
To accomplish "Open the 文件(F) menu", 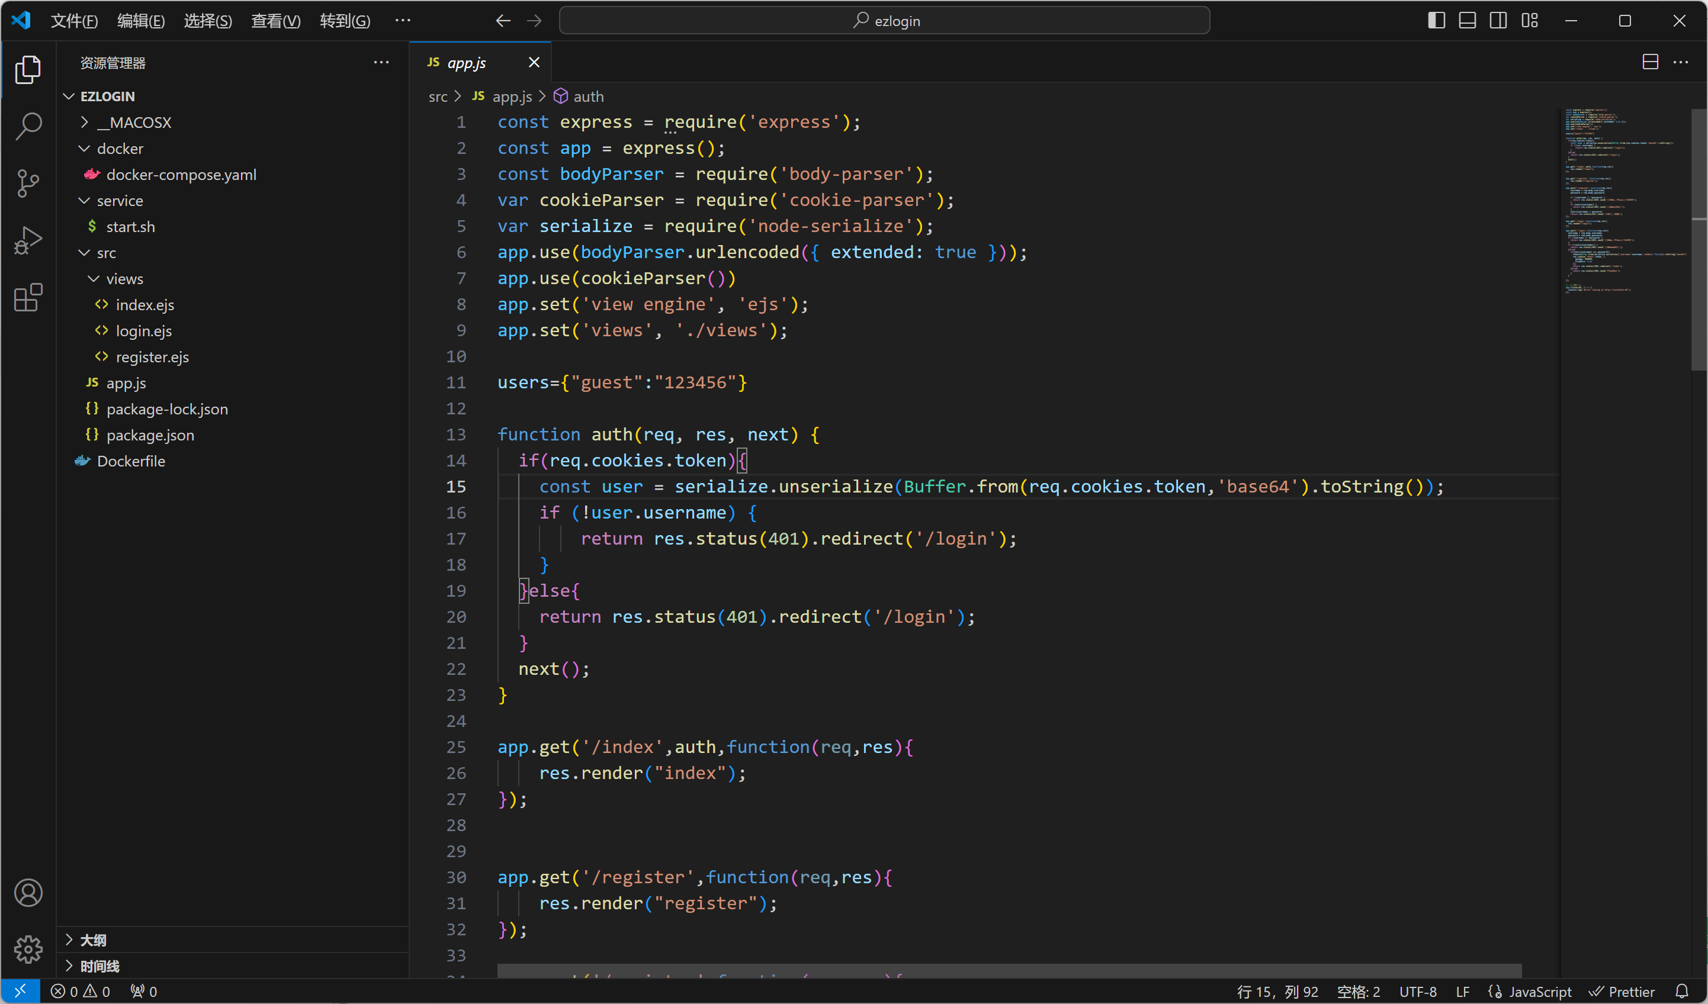I will [74, 21].
